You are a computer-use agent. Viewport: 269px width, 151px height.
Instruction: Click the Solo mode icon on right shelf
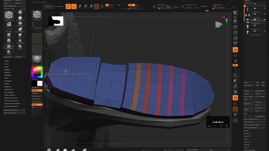235,115
